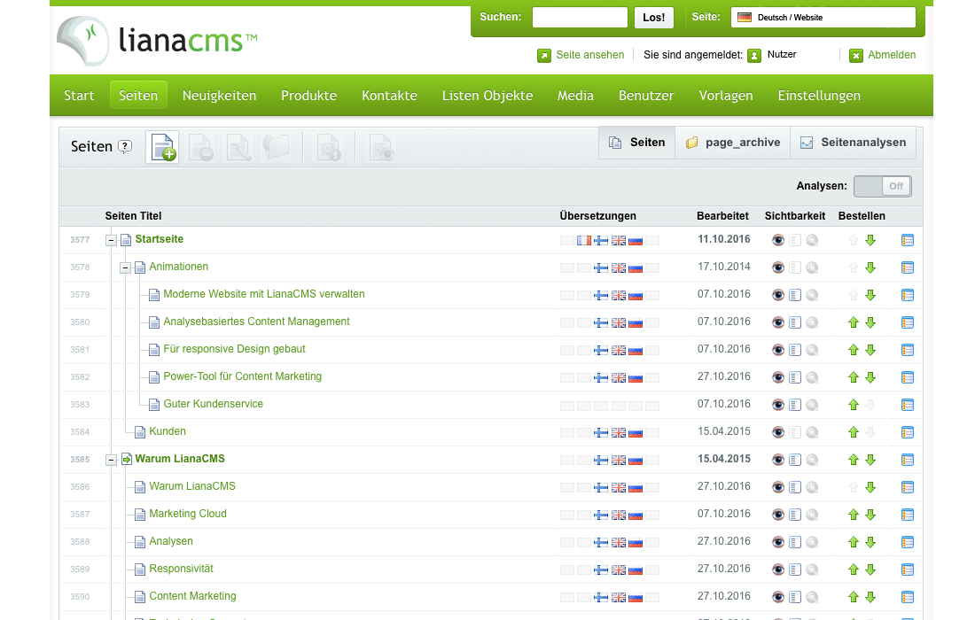Click the lianacms logo
The height and width of the screenshot is (620, 975).
point(157,41)
